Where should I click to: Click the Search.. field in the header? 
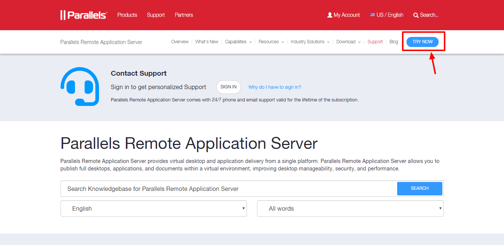(428, 15)
